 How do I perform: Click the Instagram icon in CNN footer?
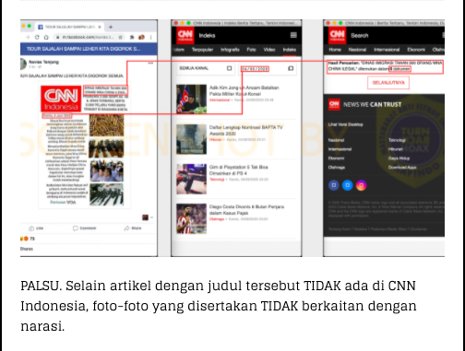click(361, 185)
